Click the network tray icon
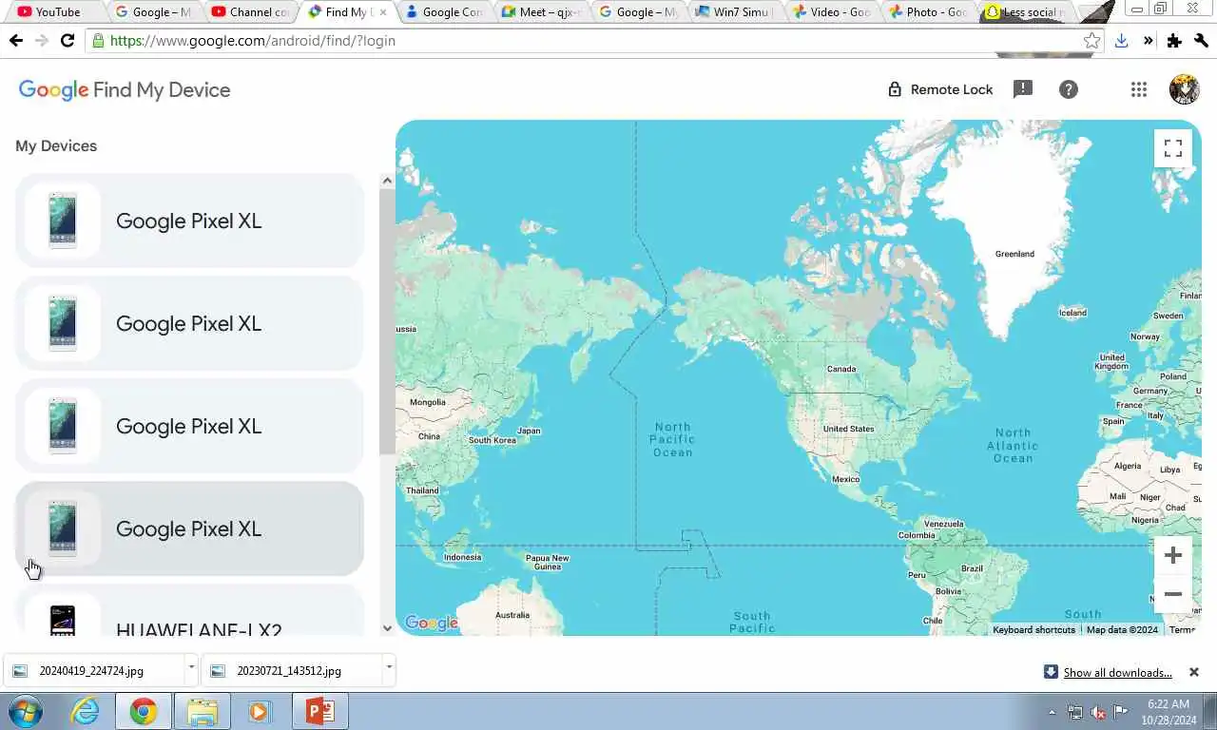Viewport: 1217px width, 730px height. pyautogui.click(x=1075, y=712)
